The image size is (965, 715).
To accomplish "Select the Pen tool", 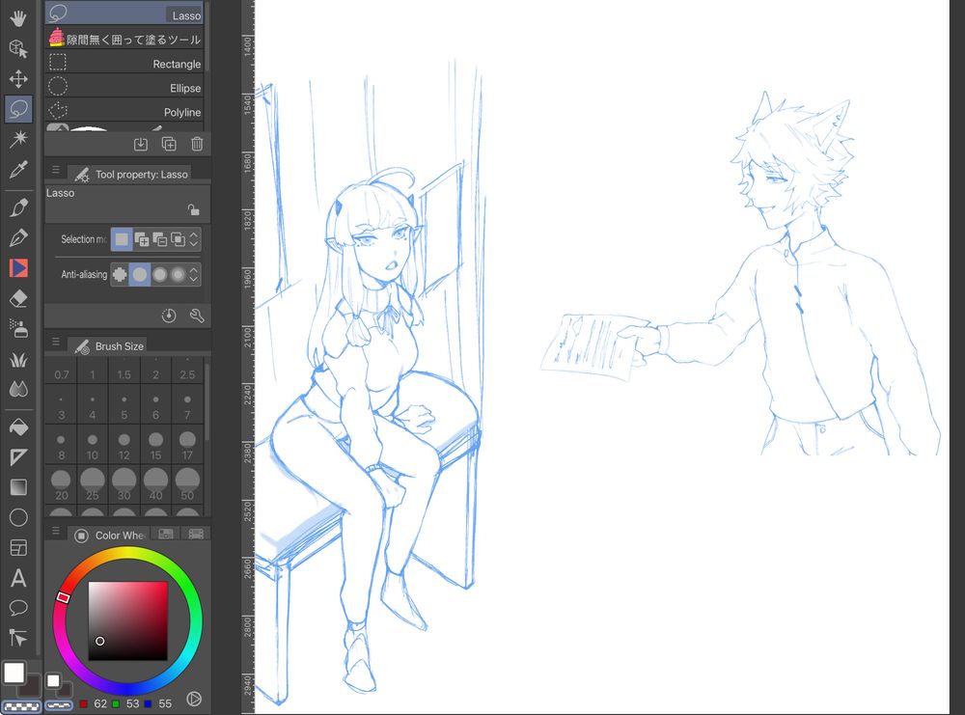I will click(18, 207).
